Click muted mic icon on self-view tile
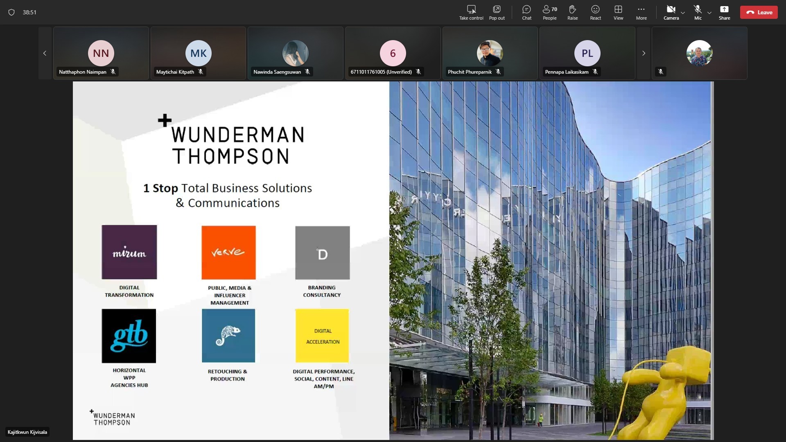786x442 pixels. [x=660, y=72]
